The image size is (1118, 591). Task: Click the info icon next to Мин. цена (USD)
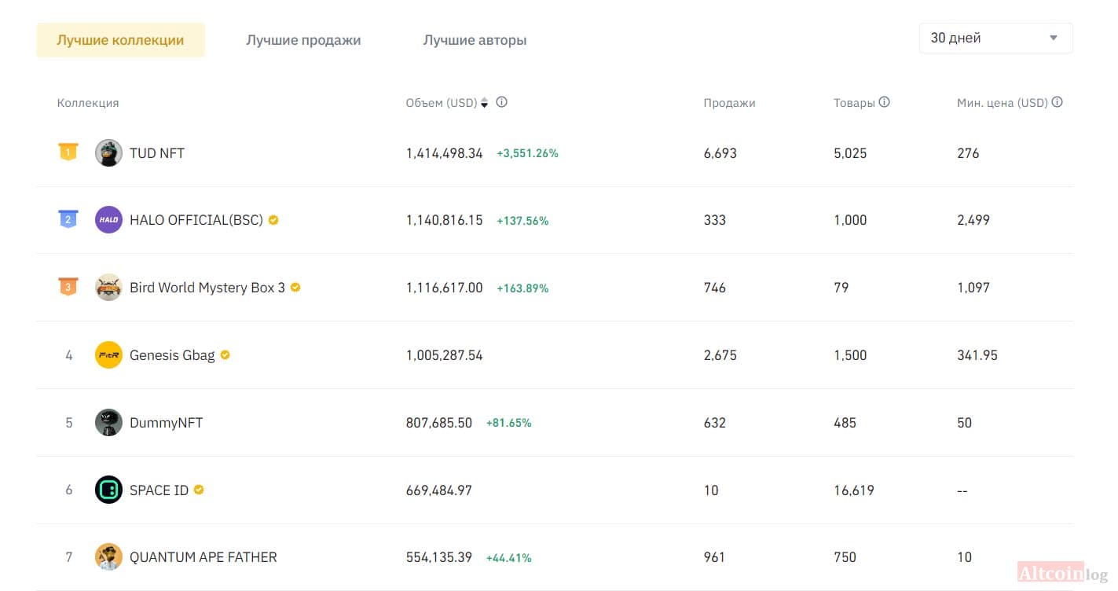pyautogui.click(x=1057, y=102)
